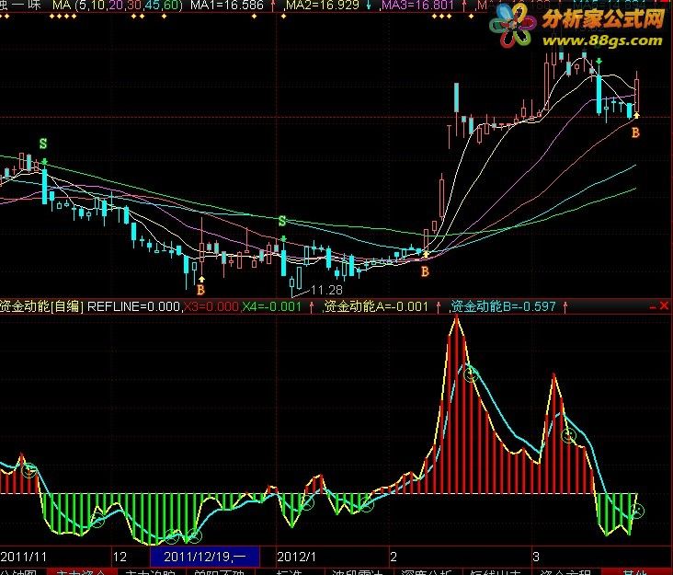Click the 2 month label on the time axis
This screenshot has width=673, height=575.
click(x=394, y=557)
